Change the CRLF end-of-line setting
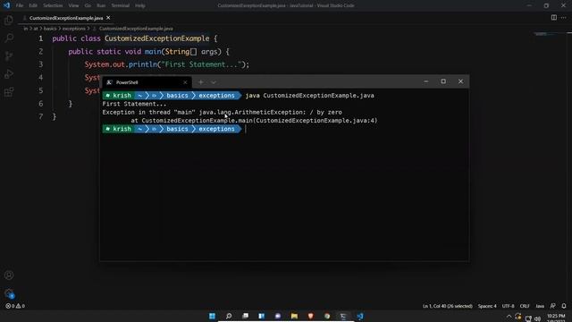 [525, 306]
